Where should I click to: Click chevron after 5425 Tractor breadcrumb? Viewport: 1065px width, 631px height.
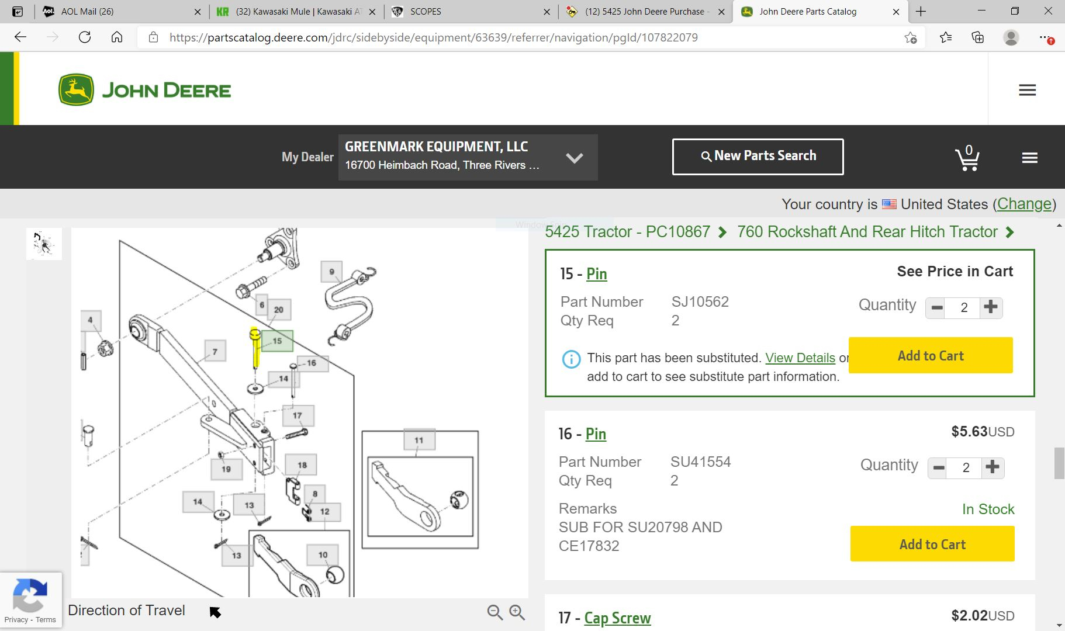coord(722,233)
